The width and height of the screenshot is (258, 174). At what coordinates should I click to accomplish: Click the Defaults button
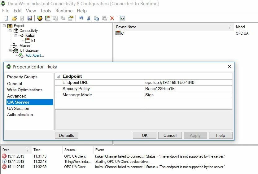coord(67,135)
